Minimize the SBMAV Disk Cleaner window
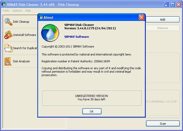 (166, 4)
